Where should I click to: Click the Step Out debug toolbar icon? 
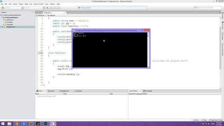58,8
